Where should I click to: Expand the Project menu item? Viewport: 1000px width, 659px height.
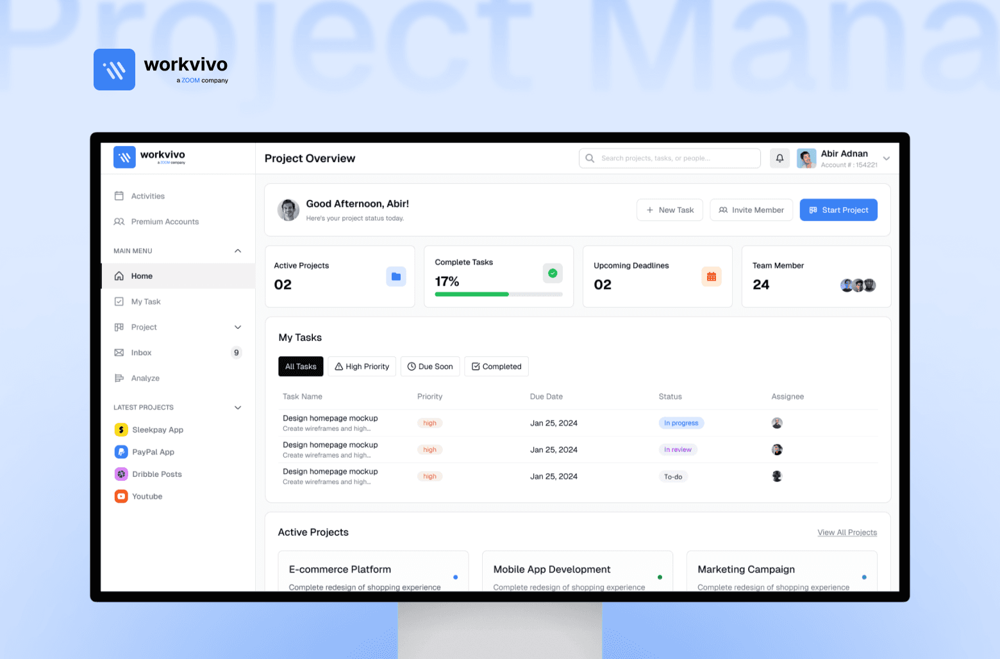click(x=237, y=327)
